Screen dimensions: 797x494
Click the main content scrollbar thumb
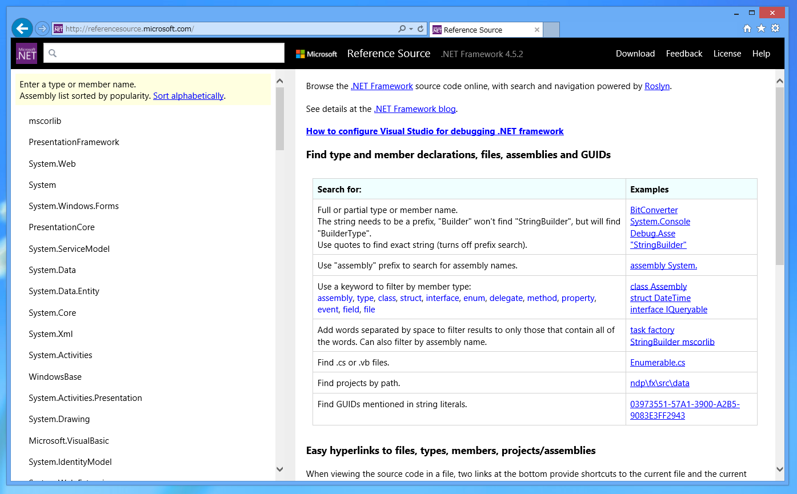point(780,176)
